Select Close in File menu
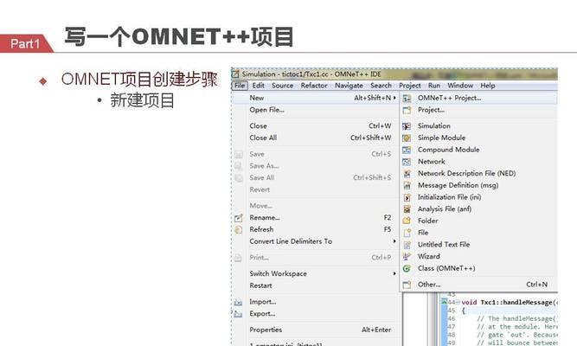This screenshot has height=346, width=577. pyautogui.click(x=316, y=126)
